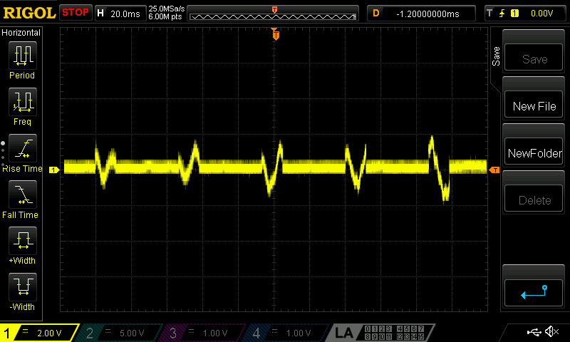
Task: Click the orange trigger position marker
Action: (276, 35)
